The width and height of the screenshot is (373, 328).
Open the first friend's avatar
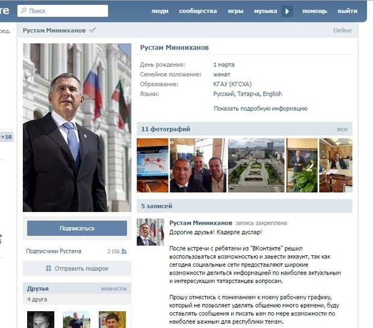pyautogui.click(x=41, y=320)
